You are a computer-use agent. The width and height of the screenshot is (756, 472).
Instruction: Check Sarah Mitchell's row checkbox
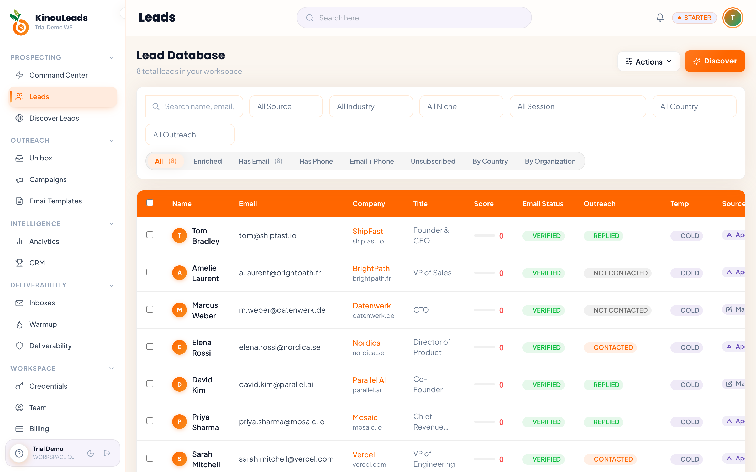click(x=150, y=458)
